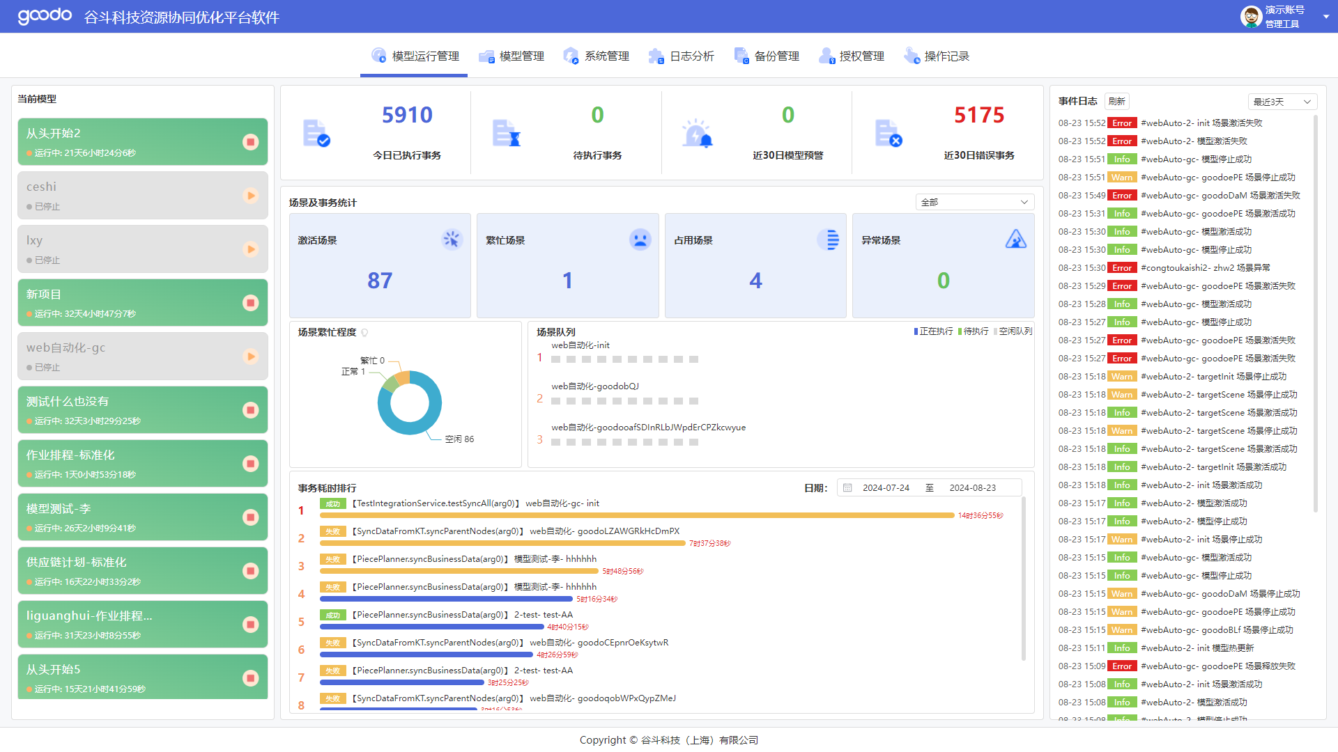Click the 2024-07-24 start date field
This screenshot has width=1338, height=752.
point(886,488)
